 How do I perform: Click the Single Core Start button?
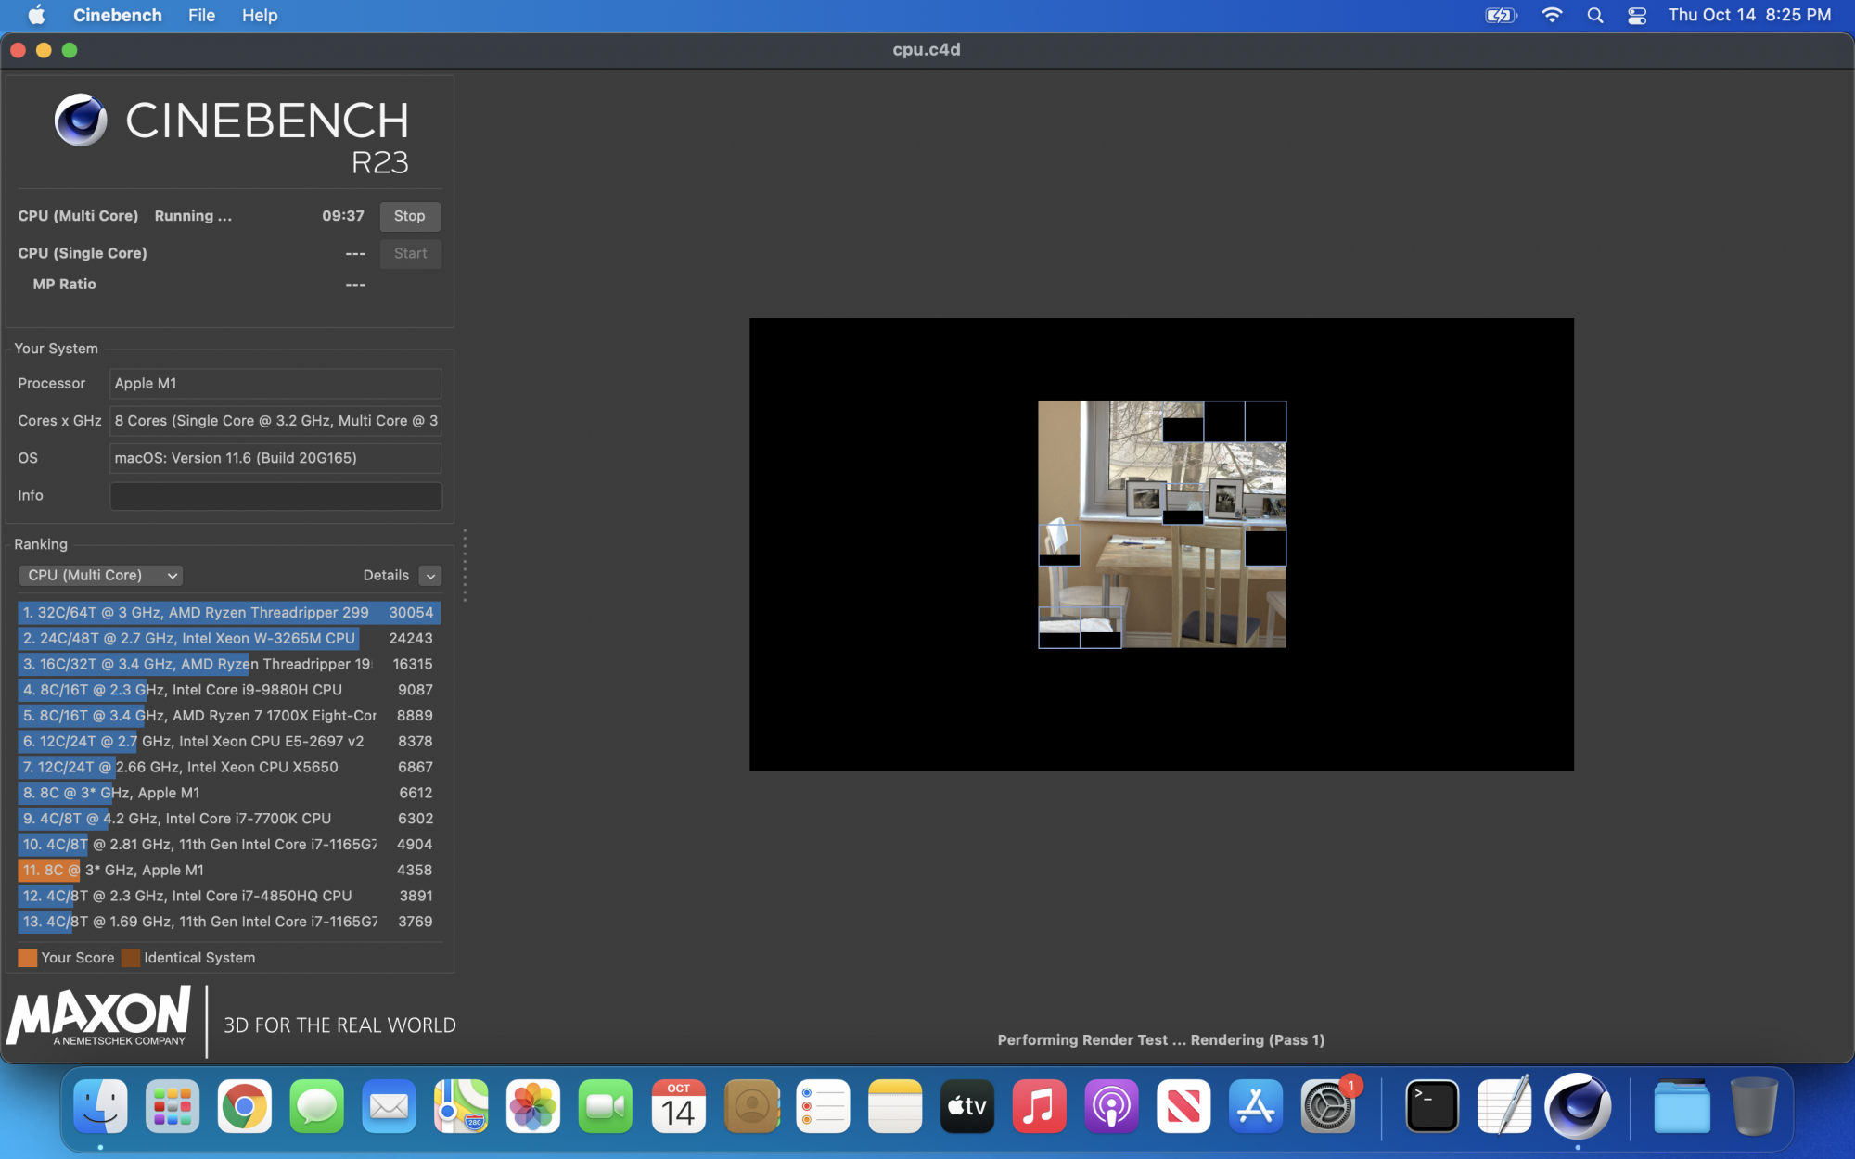point(409,253)
